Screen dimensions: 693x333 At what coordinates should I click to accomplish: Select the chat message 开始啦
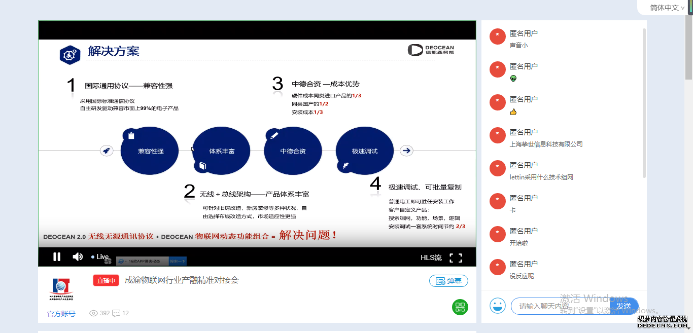click(x=518, y=243)
